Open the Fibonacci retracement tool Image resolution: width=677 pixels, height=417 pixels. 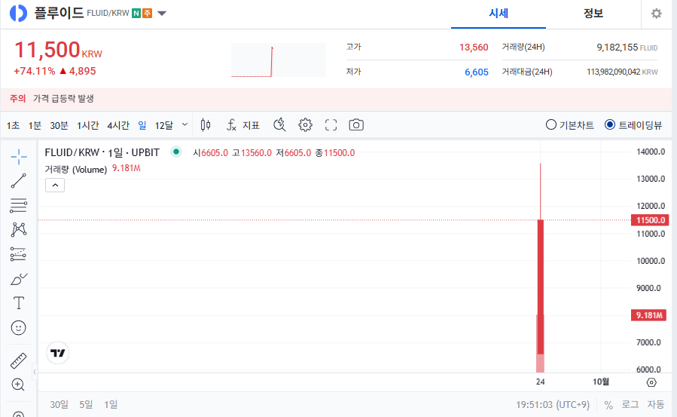coord(19,205)
